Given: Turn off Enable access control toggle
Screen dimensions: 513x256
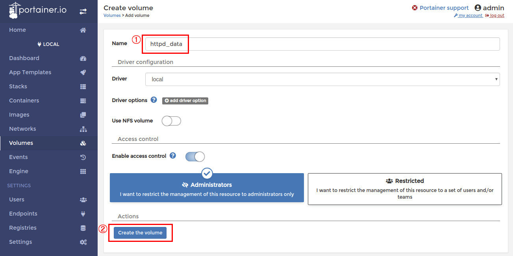Looking at the screenshot, I should tap(195, 157).
